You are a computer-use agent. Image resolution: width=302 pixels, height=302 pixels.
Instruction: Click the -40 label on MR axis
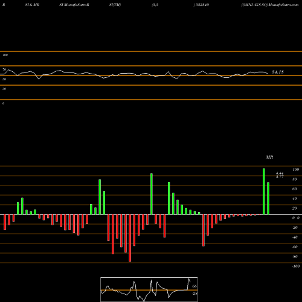point(295,237)
